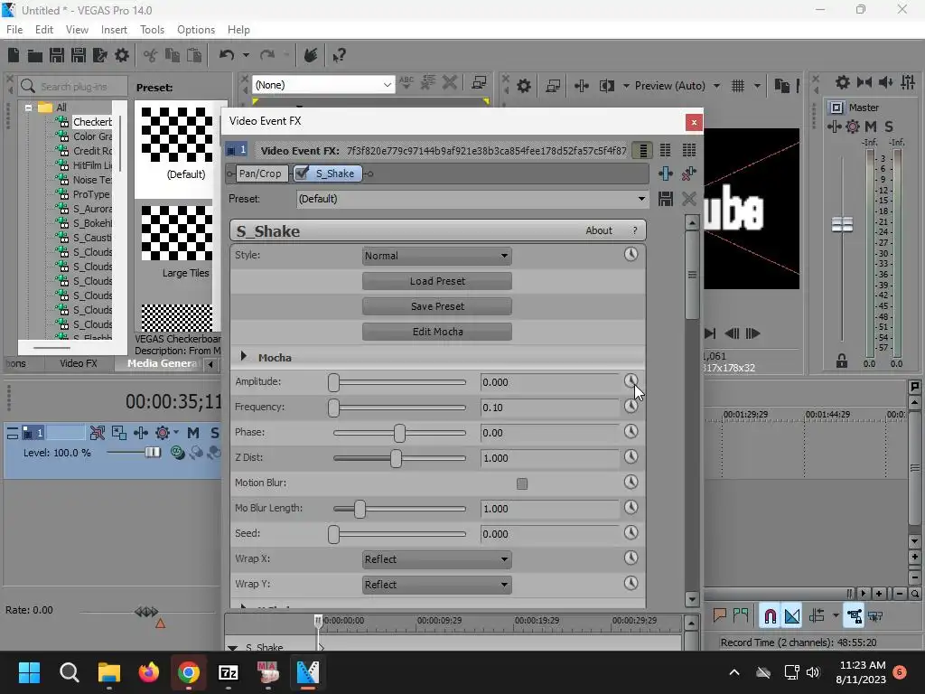Open a project with the Open folder icon
Viewport: 925px width, 694px height.
pos(35,55)
